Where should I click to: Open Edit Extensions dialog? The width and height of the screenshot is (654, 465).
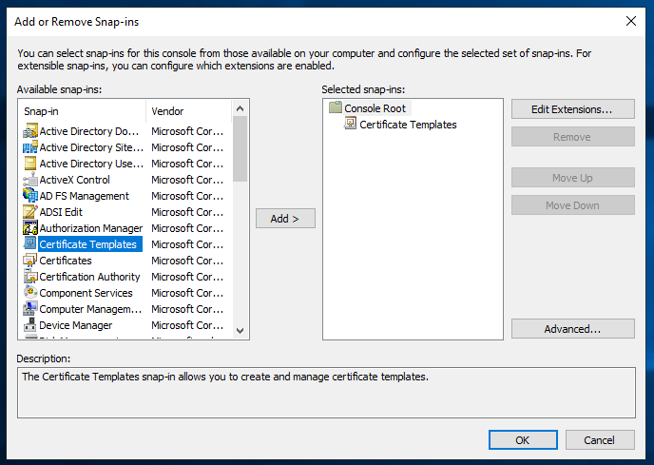pyautogui.click(x=572, y=109)
